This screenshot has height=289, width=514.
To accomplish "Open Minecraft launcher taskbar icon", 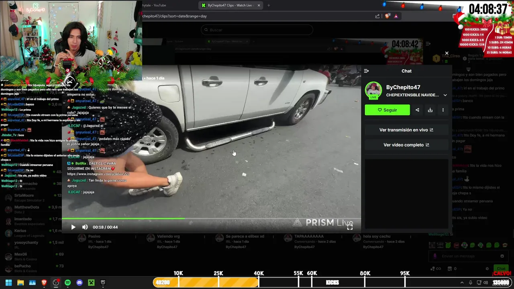I will pos(91,283).
